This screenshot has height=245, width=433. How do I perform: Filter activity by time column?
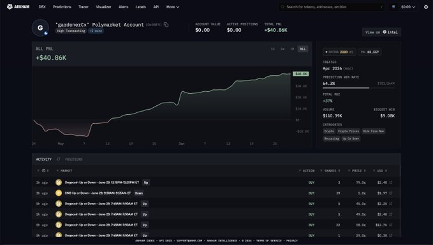click(x=38, y=171)
